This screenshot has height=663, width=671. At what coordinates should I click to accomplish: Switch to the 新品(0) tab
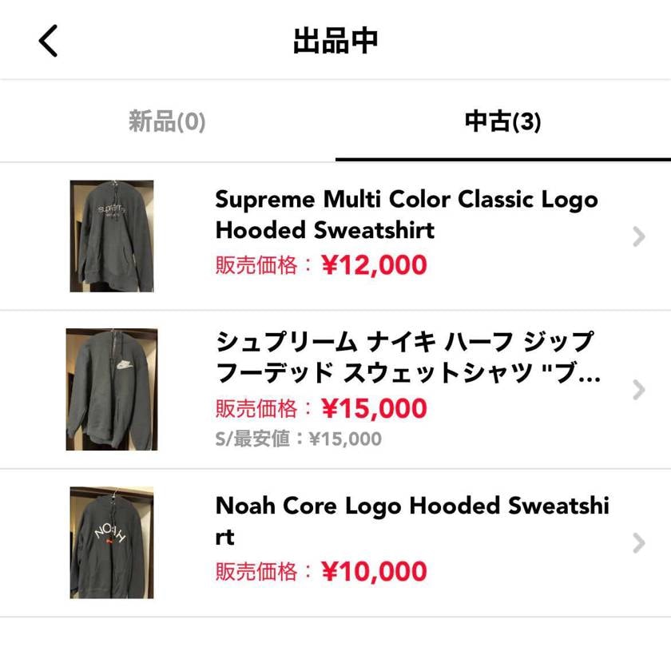coord(167,121)
